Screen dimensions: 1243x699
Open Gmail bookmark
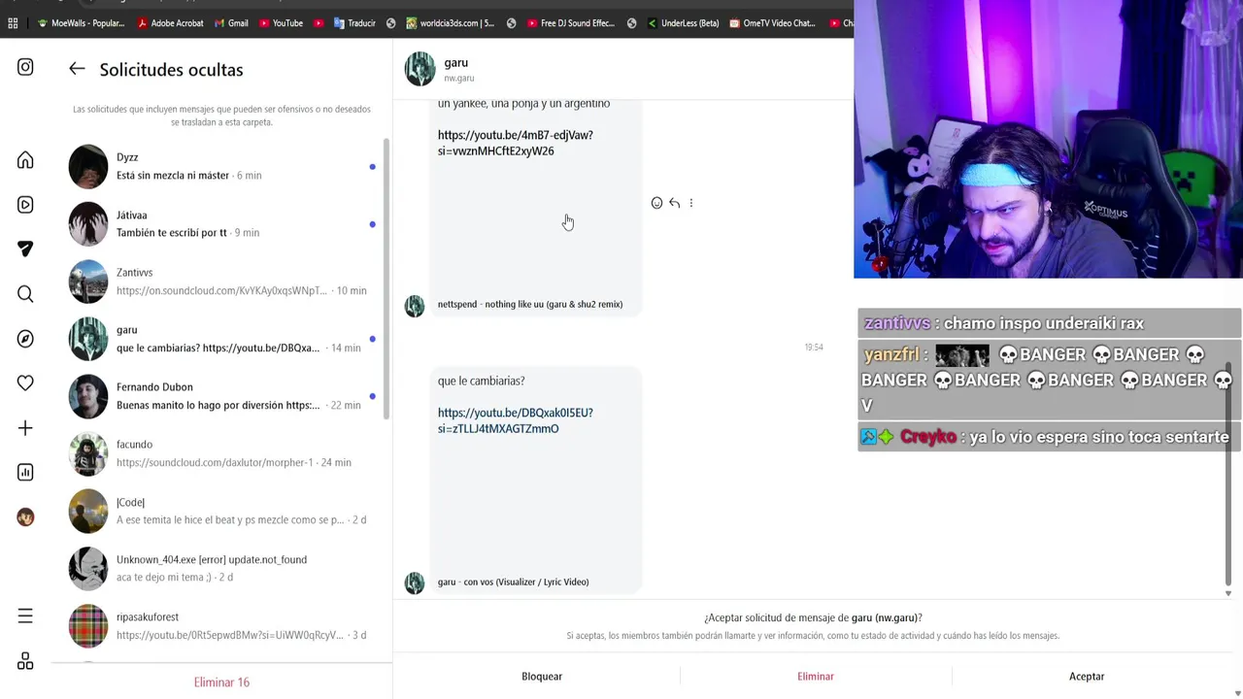click(x=230, y=23)
